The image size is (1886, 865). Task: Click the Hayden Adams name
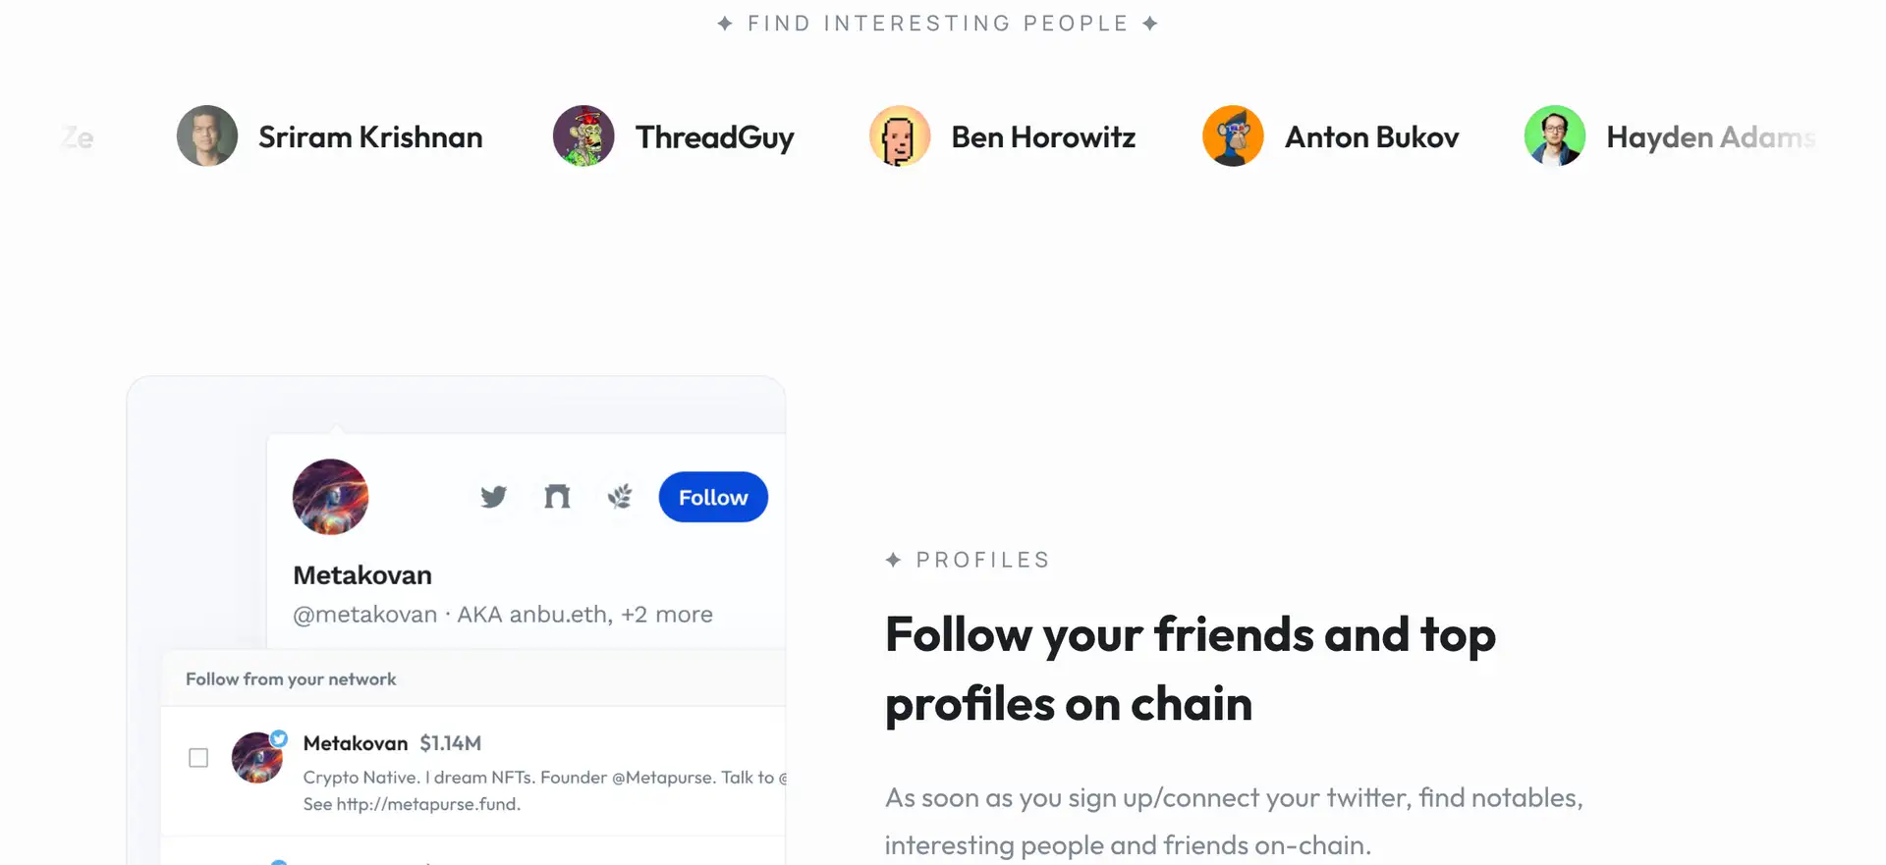(x=1709, y=137)
